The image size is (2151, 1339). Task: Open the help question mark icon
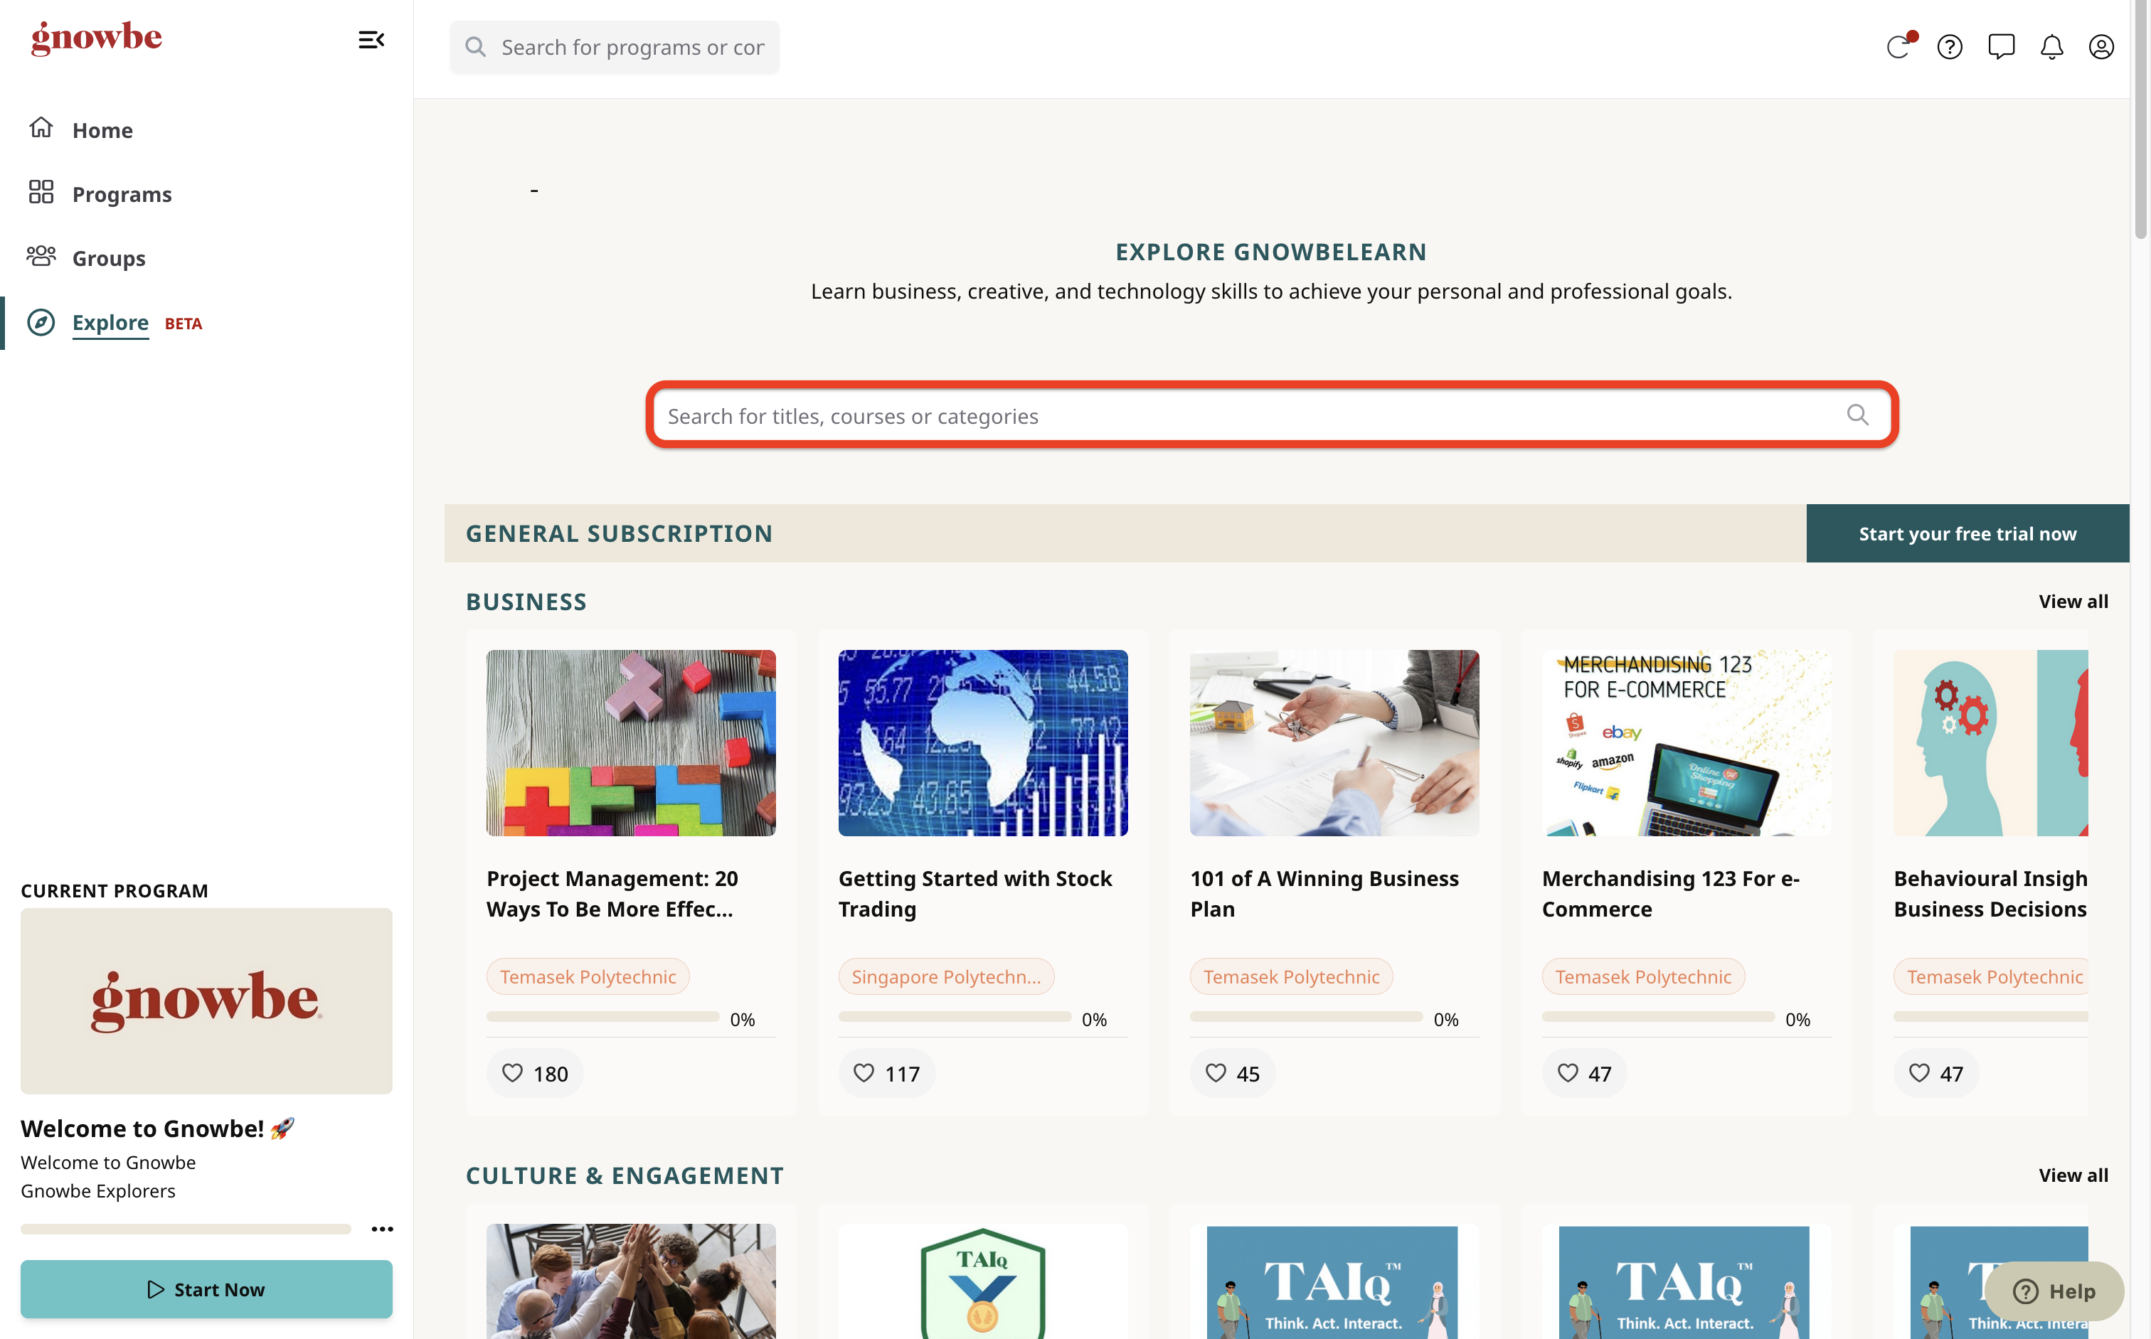[x=1950, y=47]
